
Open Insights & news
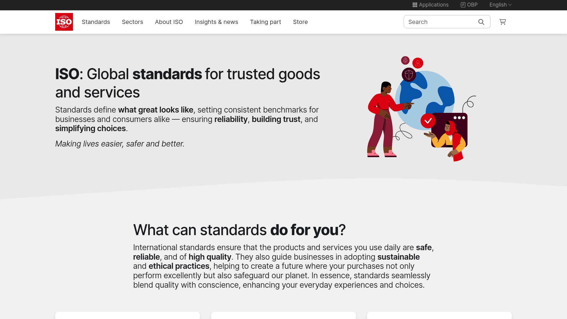coord(216,22)
